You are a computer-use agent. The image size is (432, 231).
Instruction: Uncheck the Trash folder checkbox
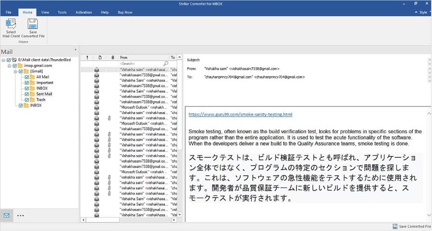(x=27, y=100)
